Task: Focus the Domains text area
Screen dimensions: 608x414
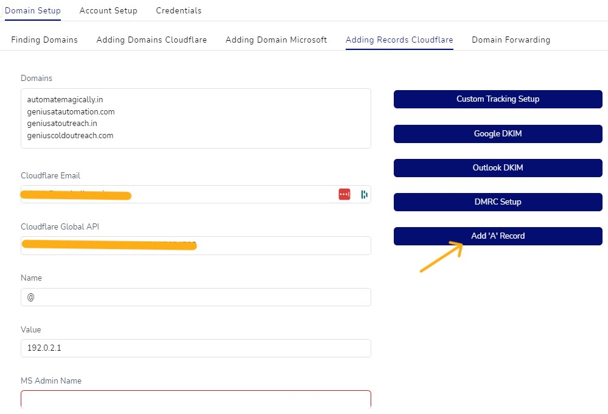Action: click(195, 118)
